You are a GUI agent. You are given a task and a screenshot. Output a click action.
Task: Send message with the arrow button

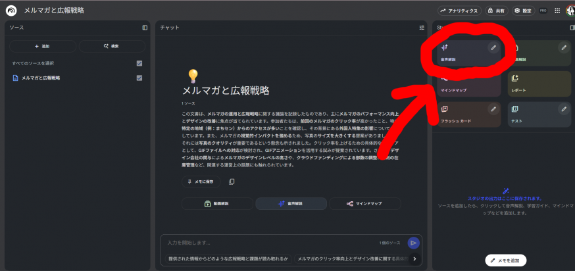pyautogui.click(x=413, y=243)
